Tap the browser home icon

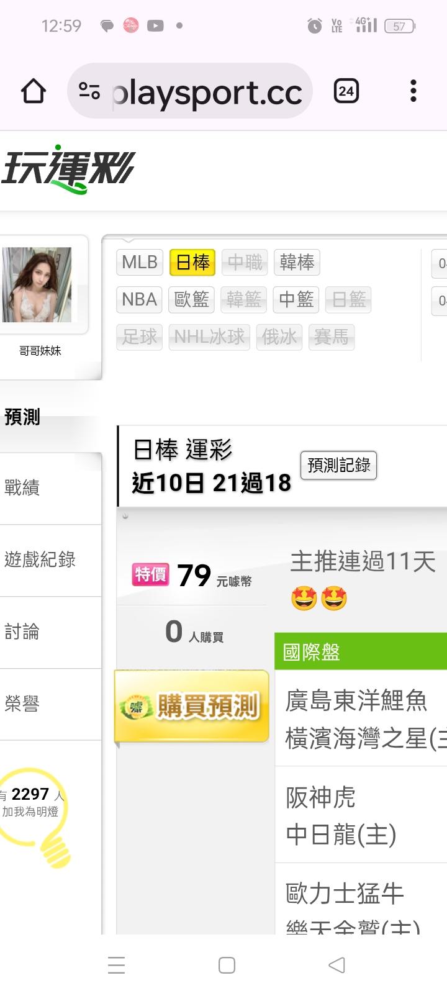pos(34,91)
